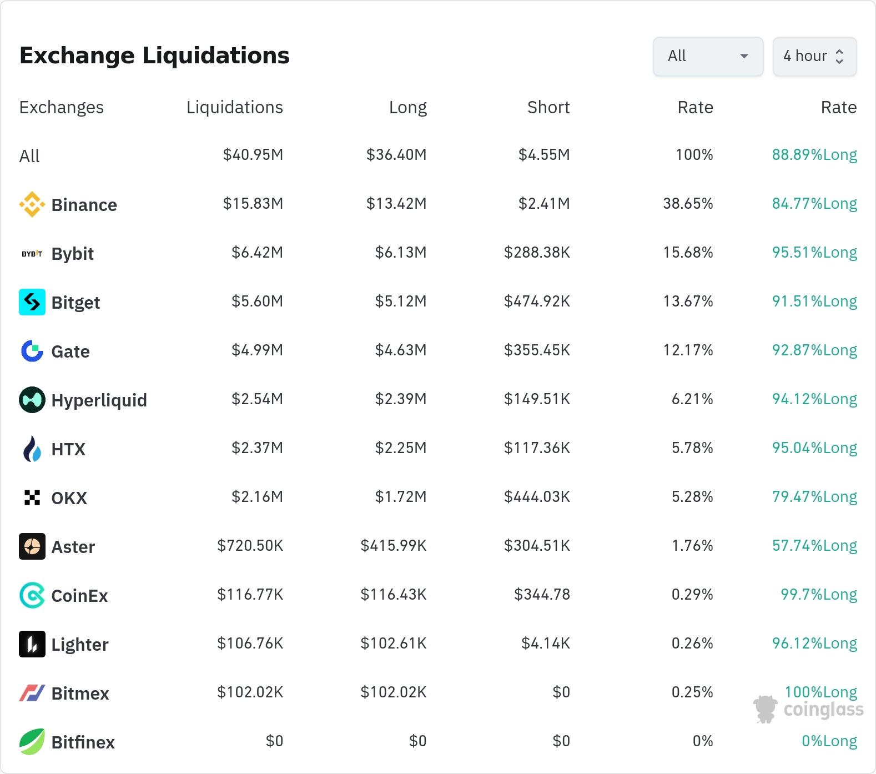Click the Lighter logo icon

pyautogui.click(x=32, y=644)
